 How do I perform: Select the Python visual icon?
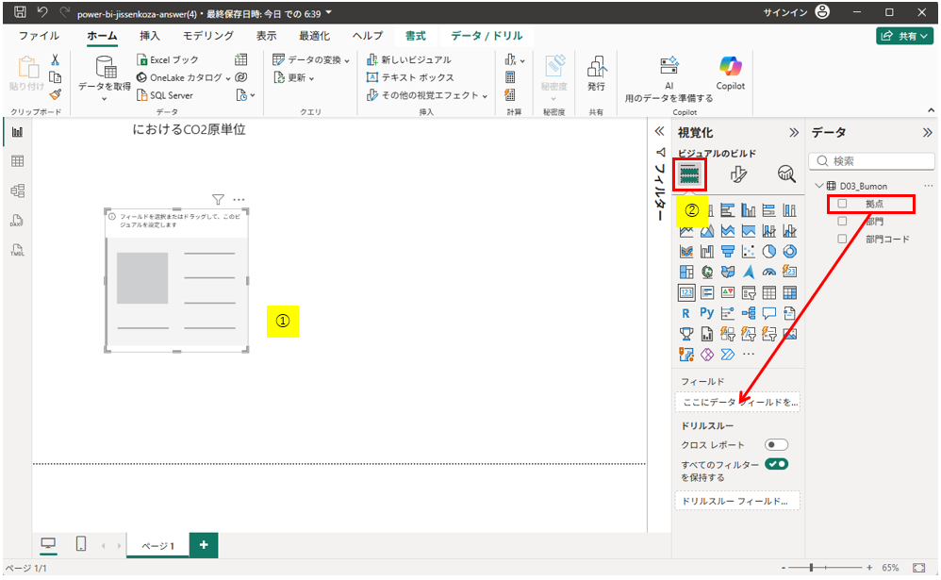(705, 313)
